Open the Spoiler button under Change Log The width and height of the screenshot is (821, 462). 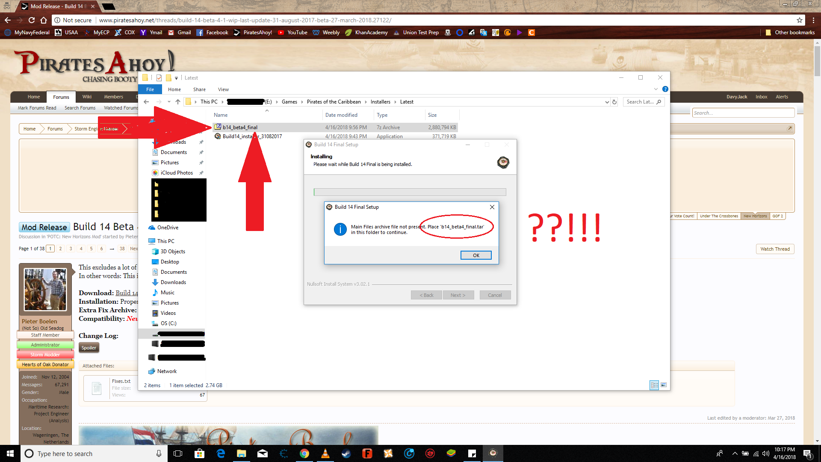pos(89,348)
